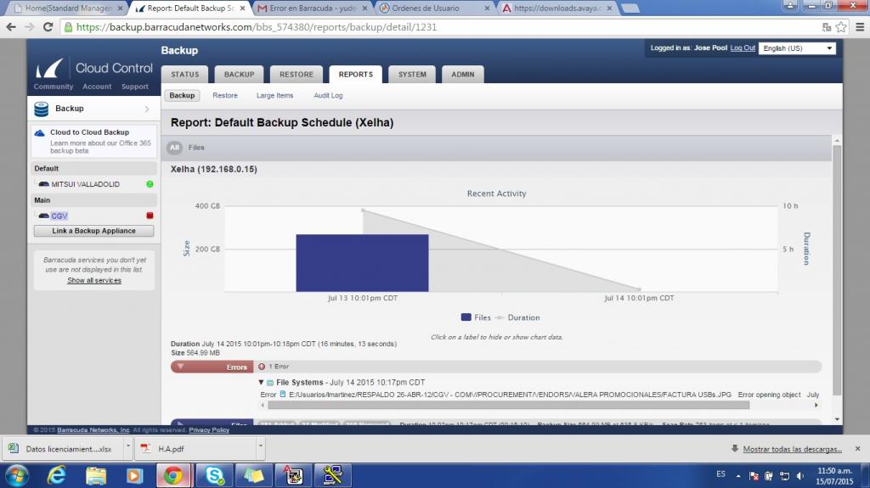The width and height of the screenshot is (870, 488).
Task: Click the address bar URL
Action: pos(257,26)
